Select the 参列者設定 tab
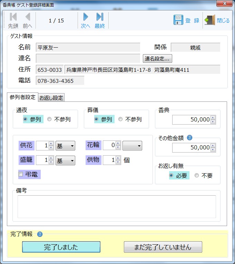This screenshot has height=264, width=235. 22,97
